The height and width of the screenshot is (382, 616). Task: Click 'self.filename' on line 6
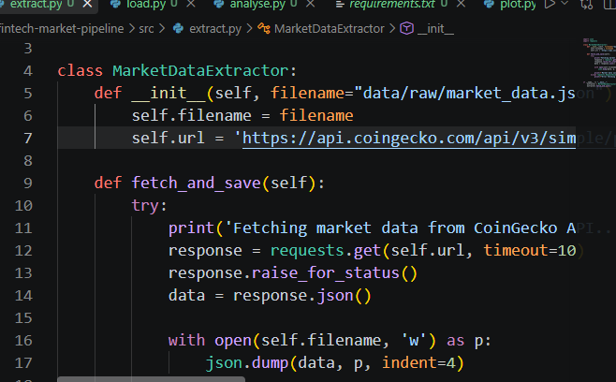click(191, 116)
